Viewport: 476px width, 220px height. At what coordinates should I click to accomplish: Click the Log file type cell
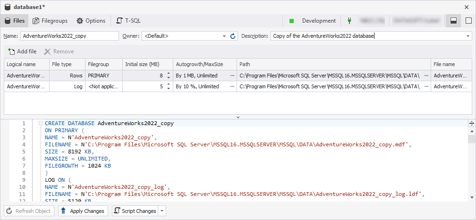(67, 86)
